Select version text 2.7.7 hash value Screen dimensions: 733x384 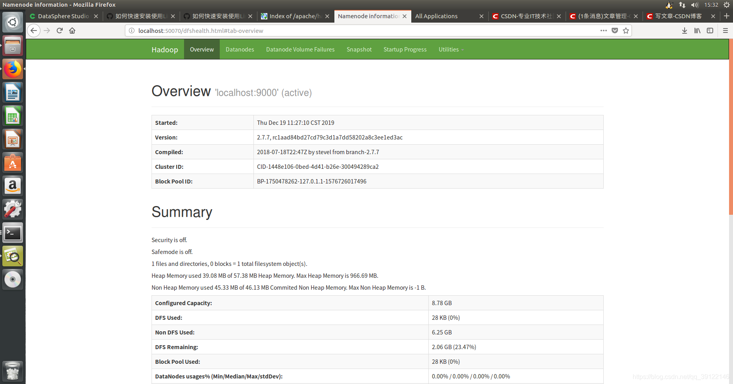[x=330, y=138]
